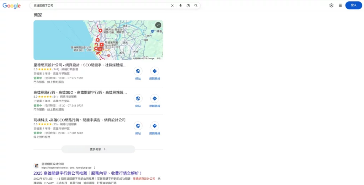The height and width of the screenshot is (185, 364).
Task: Get directions icon for 玩構科技
Action: click(155, 126)
